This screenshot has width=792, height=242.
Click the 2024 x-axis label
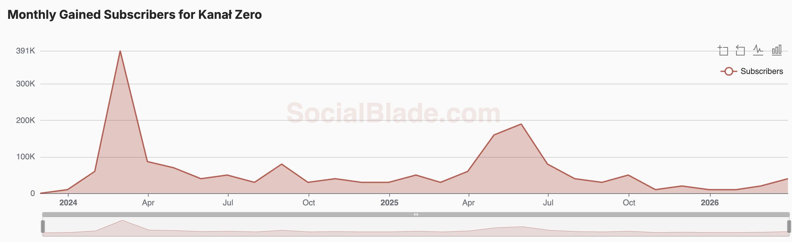(68, 203)
